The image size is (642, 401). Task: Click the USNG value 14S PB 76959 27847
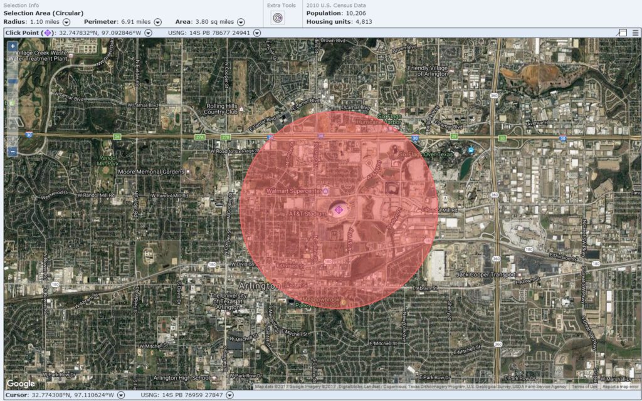coord(192,395)
